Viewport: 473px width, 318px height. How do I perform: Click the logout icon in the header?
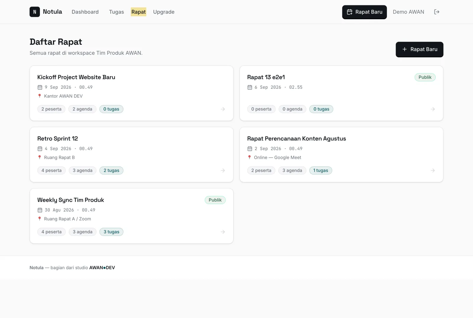point(437,12)
